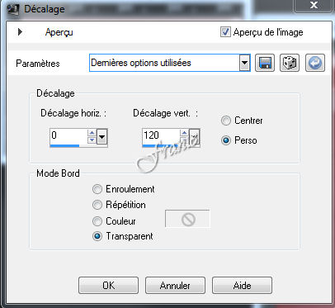Click the Annuler button
Image resolution: width=335 pixels, height=308 pixels.
click(x=175, y=286)
